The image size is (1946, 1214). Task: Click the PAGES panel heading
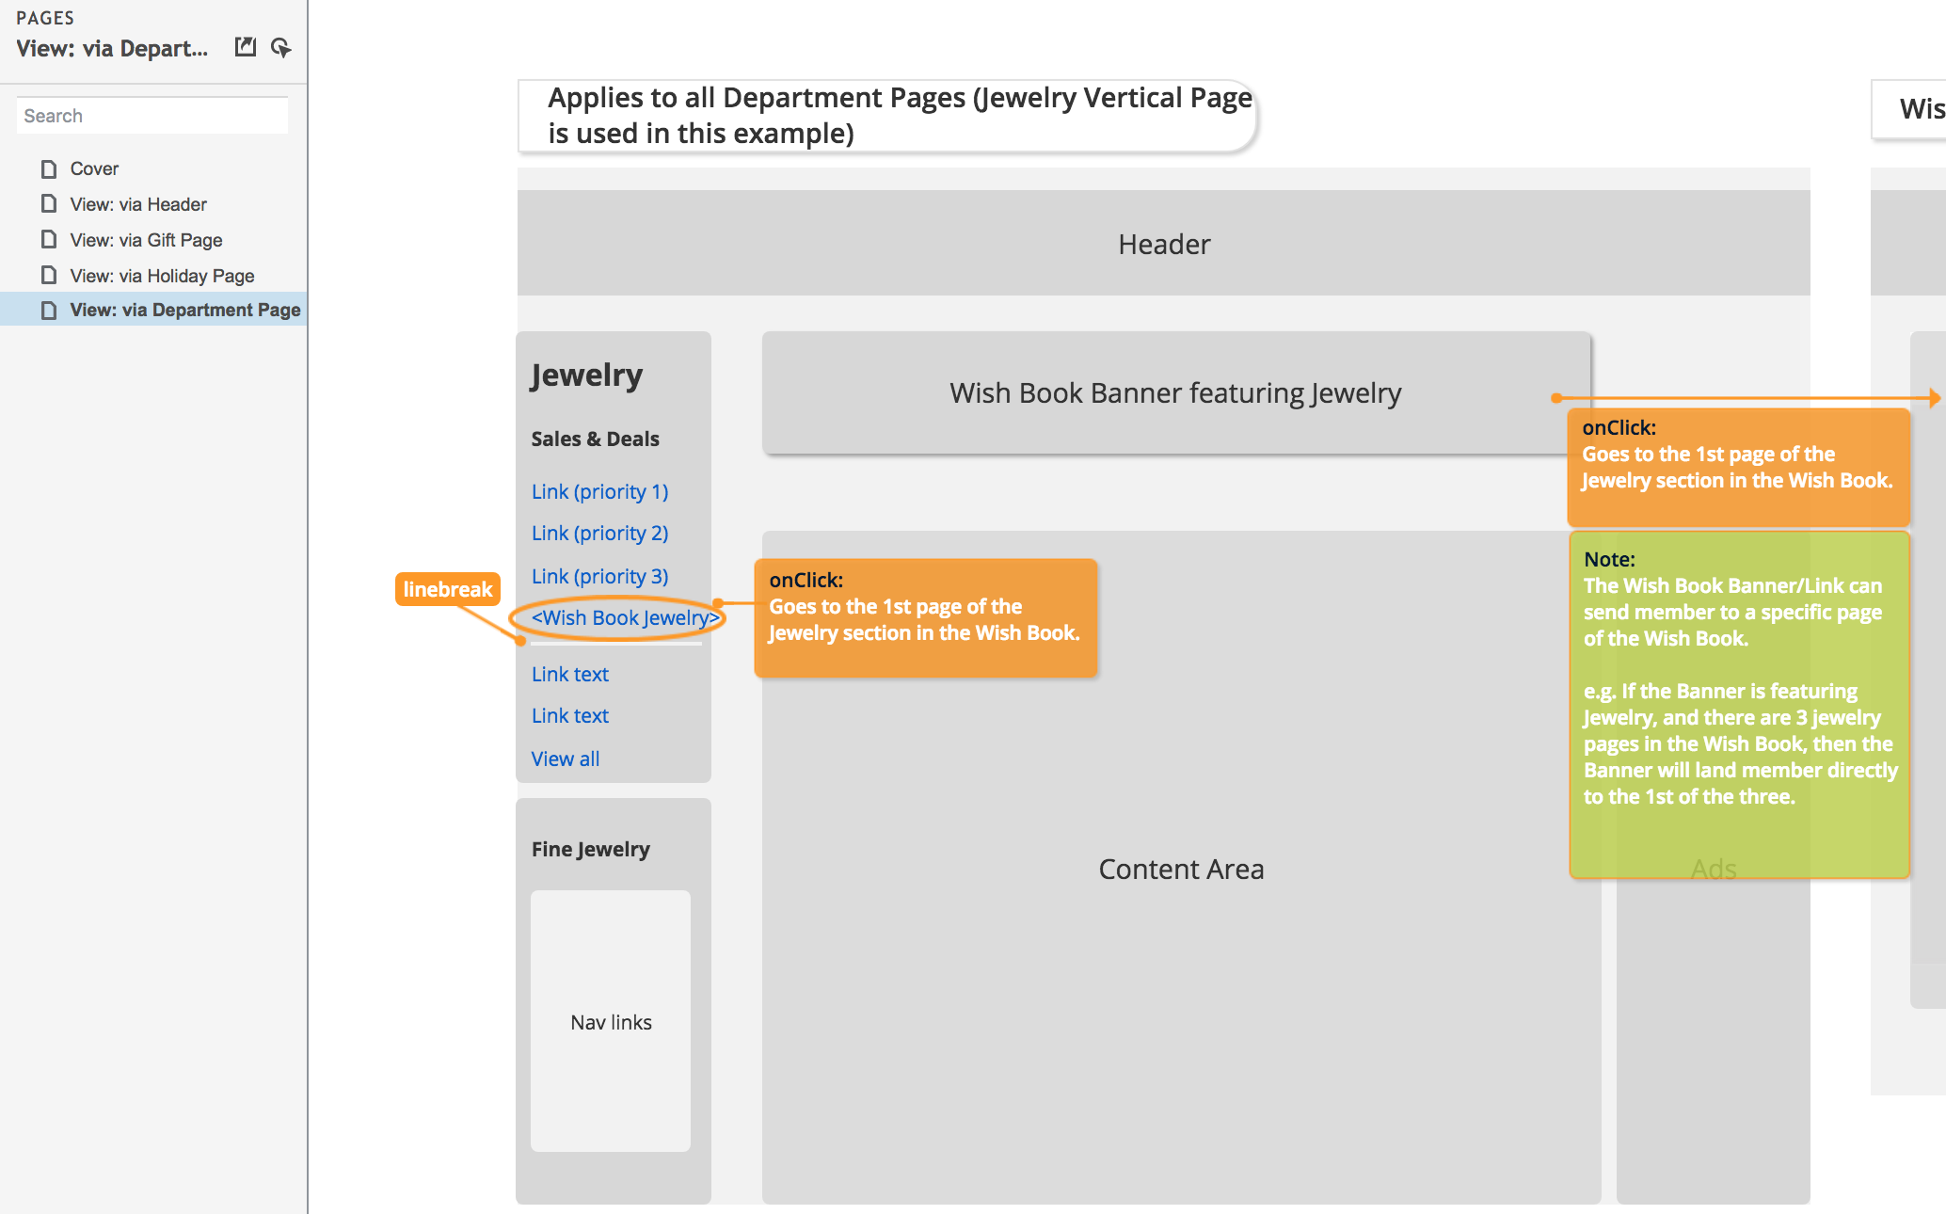(44, 18)
